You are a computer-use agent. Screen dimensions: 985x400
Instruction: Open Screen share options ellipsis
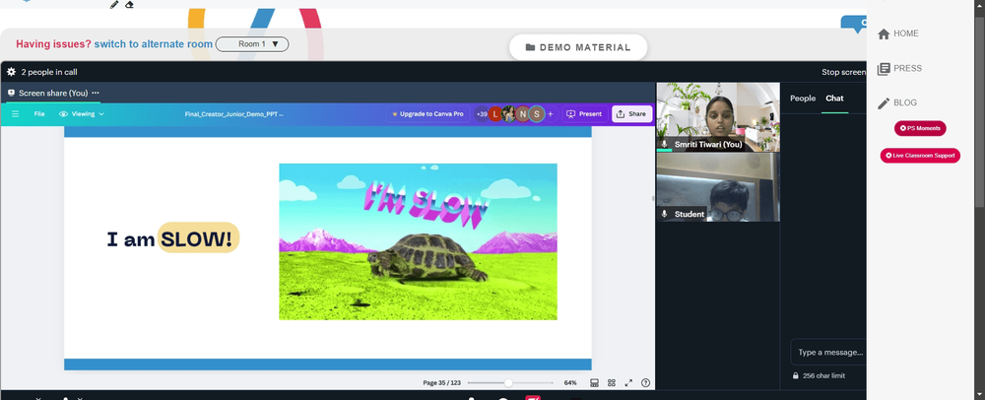(96, 93)
